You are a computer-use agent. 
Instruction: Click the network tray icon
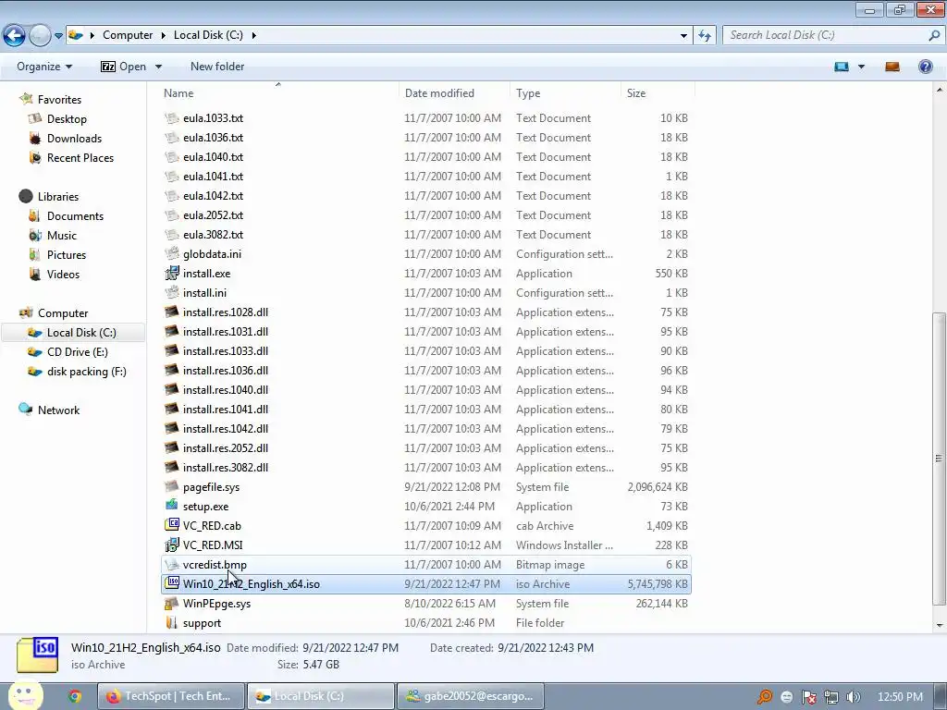pos(831,697)
